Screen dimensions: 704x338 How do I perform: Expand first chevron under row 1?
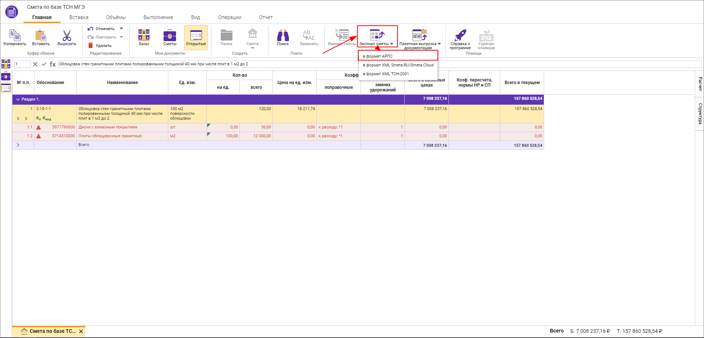pos(18,119)
